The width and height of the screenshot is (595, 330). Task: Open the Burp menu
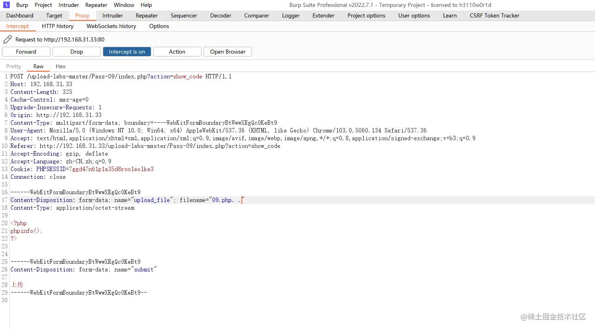tap(22, 5)
